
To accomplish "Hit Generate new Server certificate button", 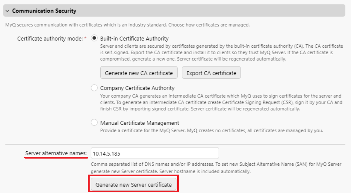I will click(133, 184).
